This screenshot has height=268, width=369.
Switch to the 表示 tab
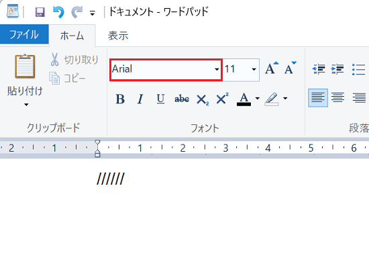118,36
